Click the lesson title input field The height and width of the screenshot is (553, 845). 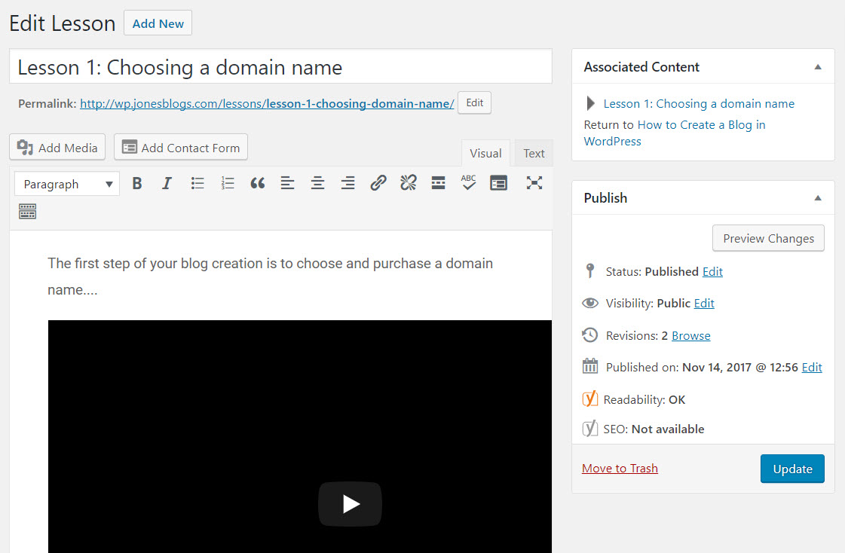point(280,67)
